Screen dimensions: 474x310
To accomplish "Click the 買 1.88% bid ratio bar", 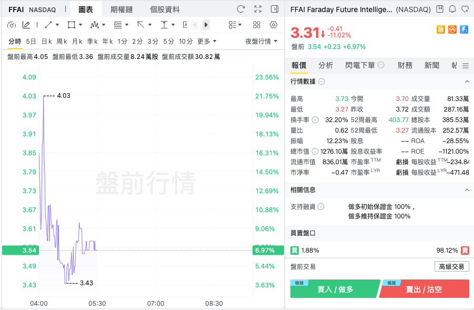I will click(x=305, y=251).
